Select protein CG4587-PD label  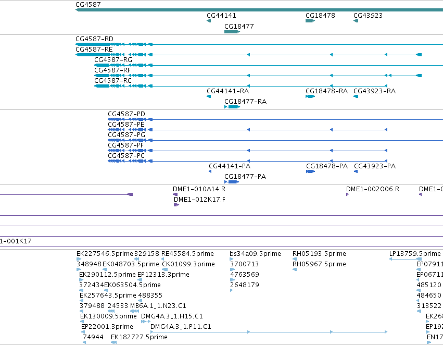pos(126,114)
